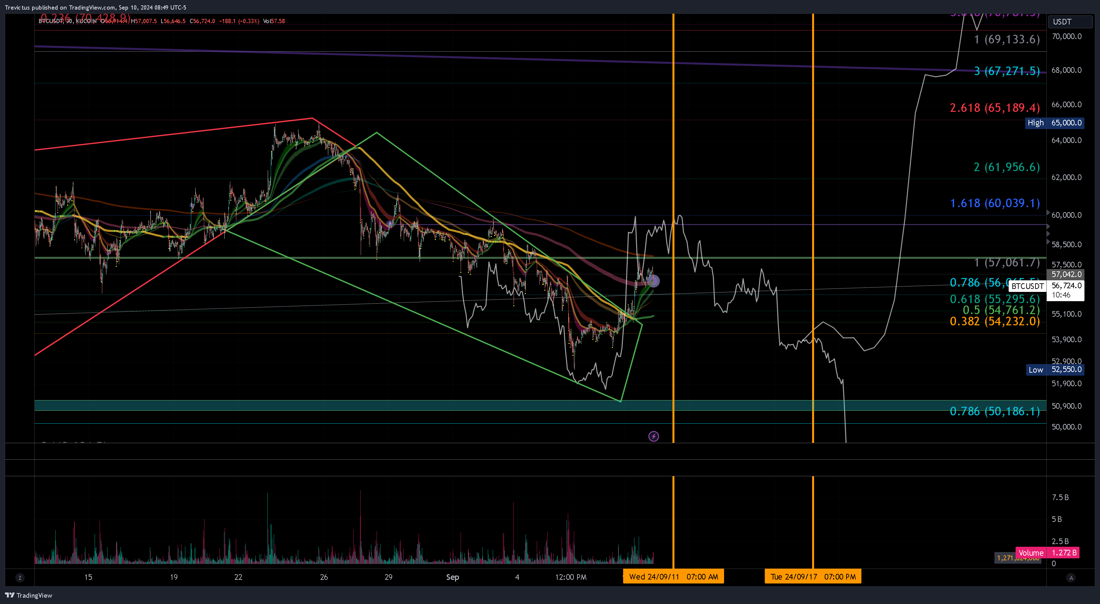Click the 60,000.0 price axis tick

1066,215
